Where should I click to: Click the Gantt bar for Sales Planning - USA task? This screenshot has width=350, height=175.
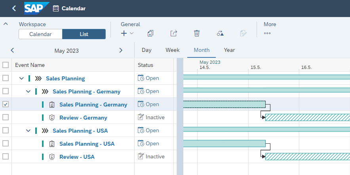pos(224,144)
